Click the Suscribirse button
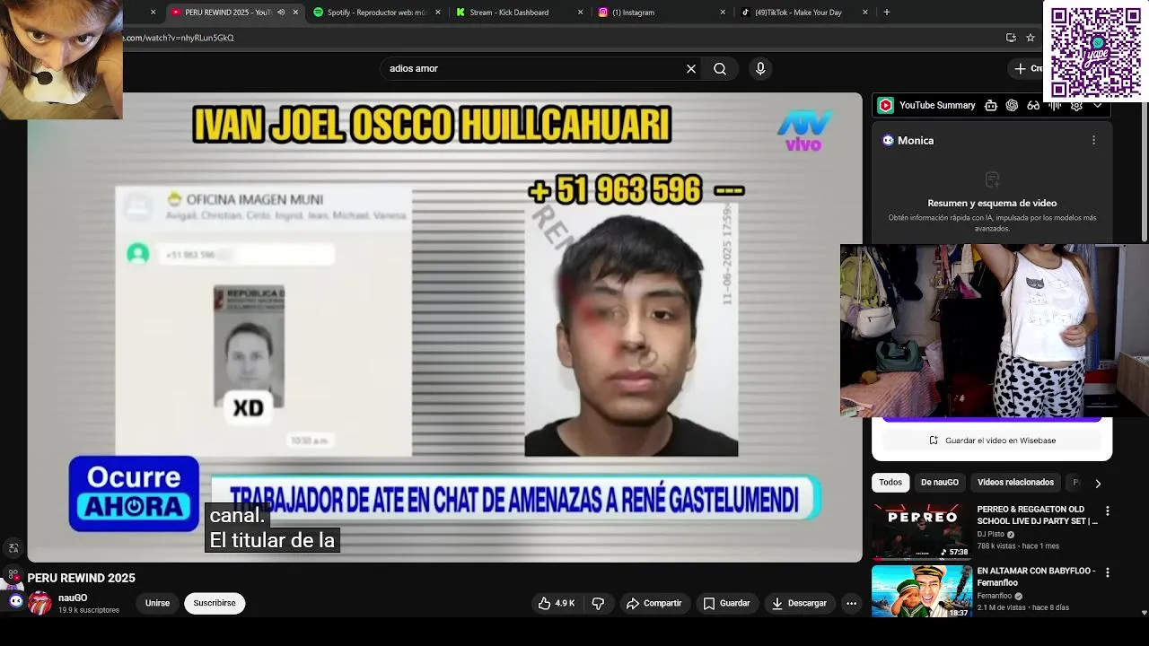The height and width of the screenshot is (646, 1149). (215, 603)
